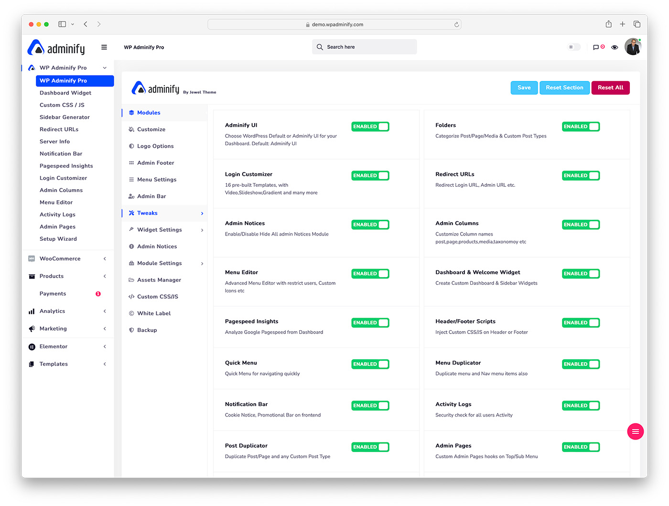Click the Admin Bar users icon
This screenshot has height=506, width=669.
click(131, 196)
